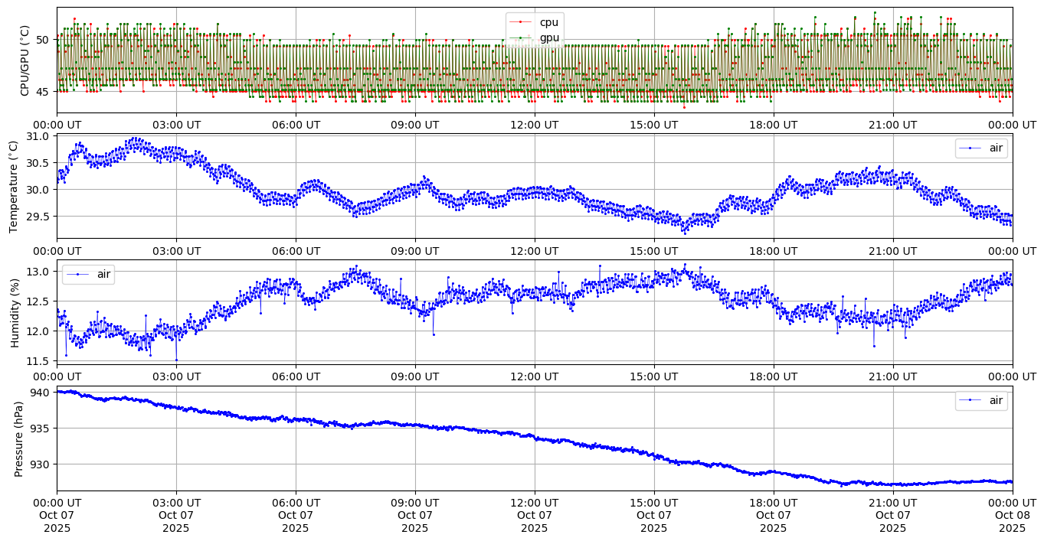The height and width of the screenshot is (541, 1044).
Task: Click the 11.5 tick on the Humidity axis
Action: click(37, 361)
